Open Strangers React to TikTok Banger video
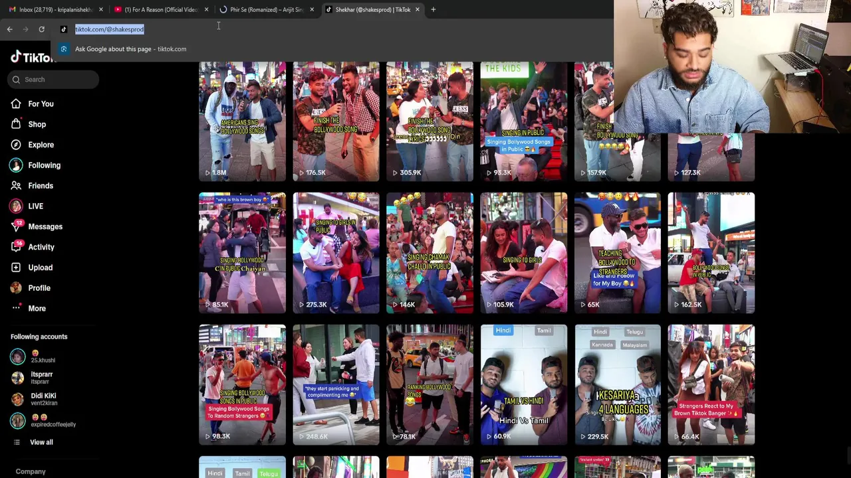Viewport: 851px width, 478px height. [711, 385]
